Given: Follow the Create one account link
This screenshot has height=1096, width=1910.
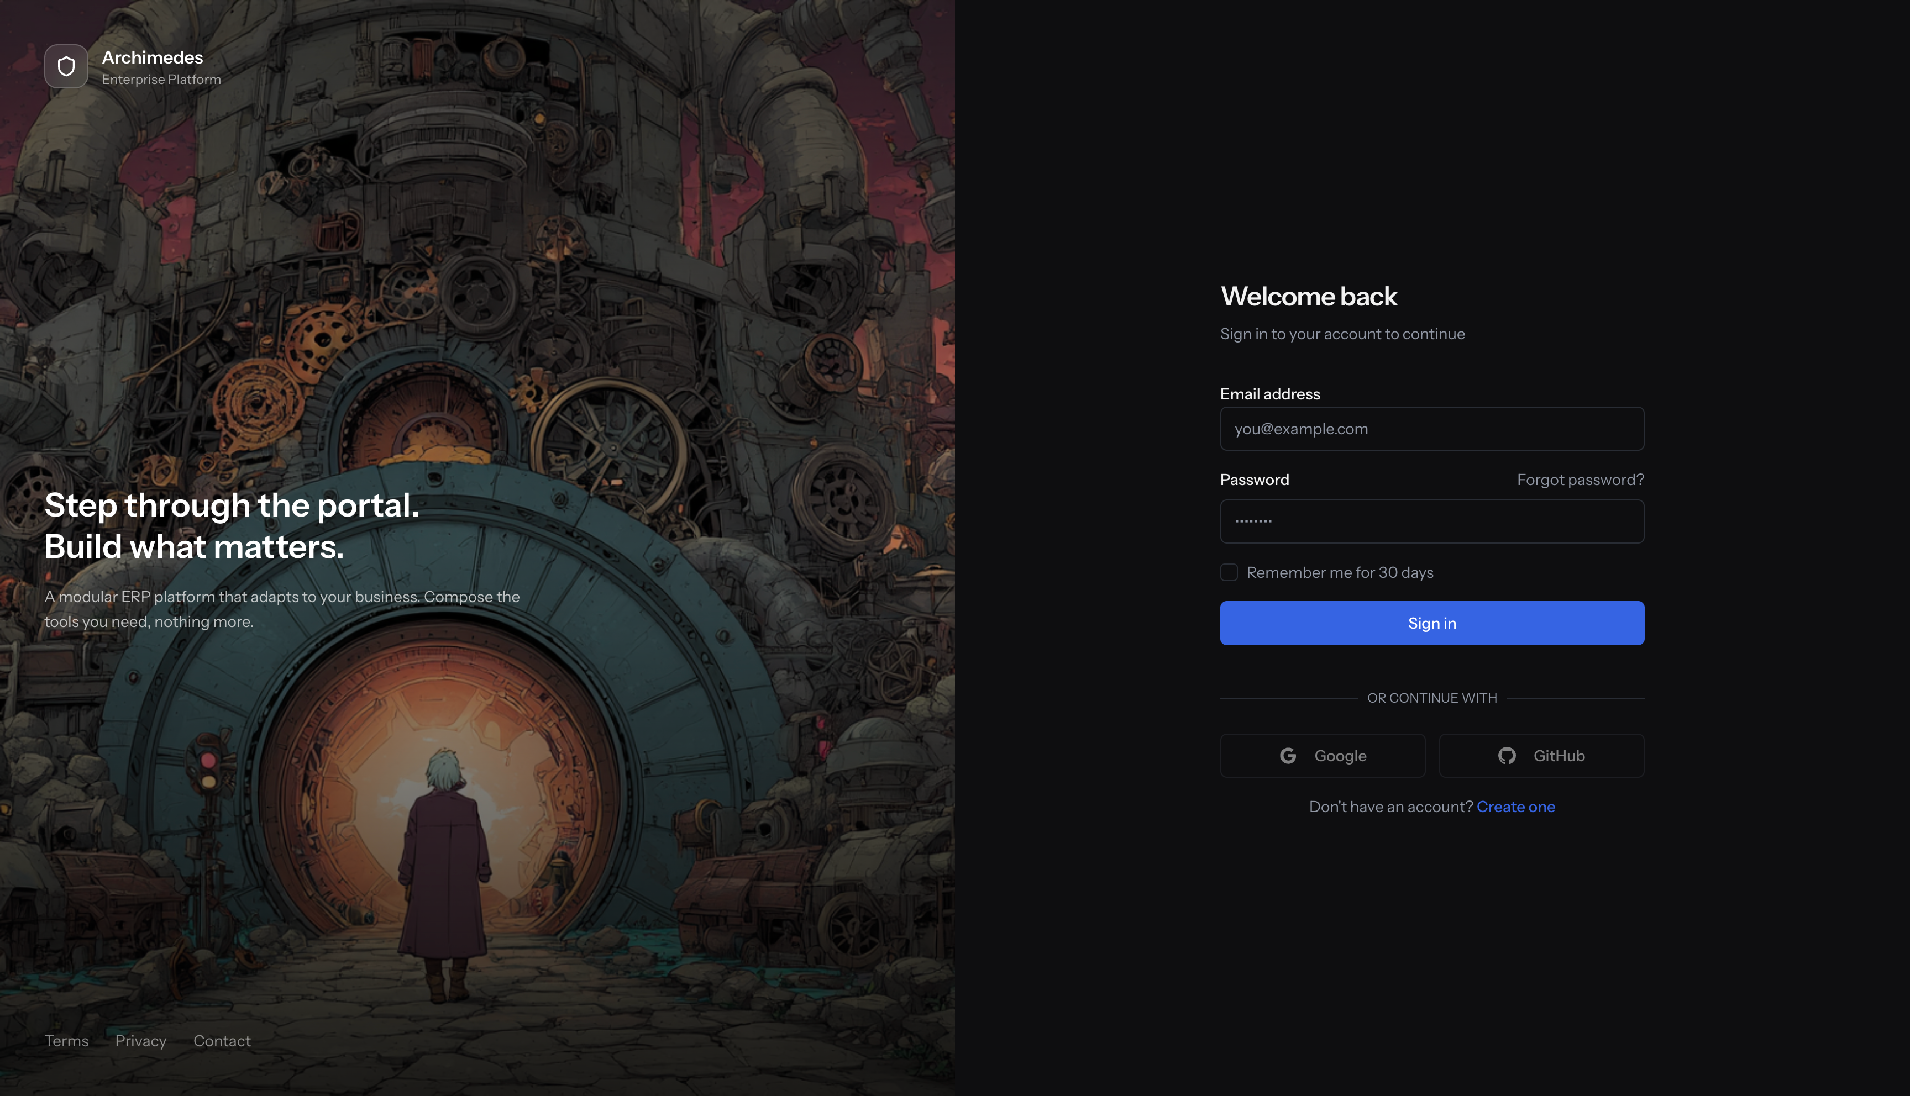Looking at the screenshot, I should (1515, 807).
